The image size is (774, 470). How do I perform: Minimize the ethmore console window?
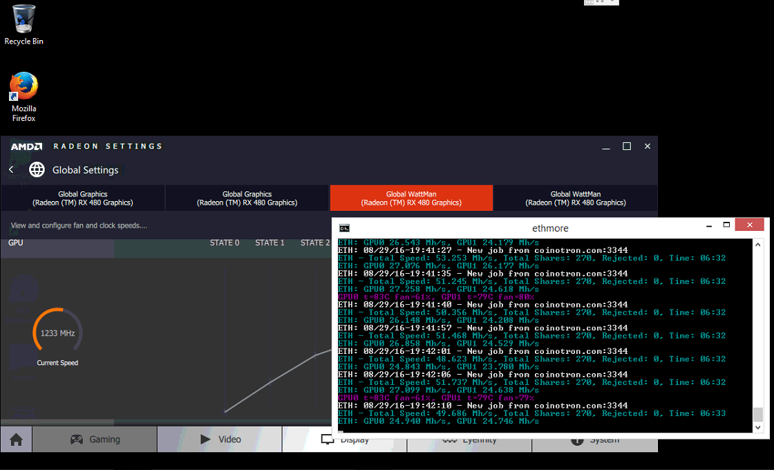coord(709,225)
